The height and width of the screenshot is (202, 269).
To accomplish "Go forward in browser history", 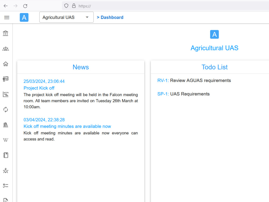I will [15, 6].
